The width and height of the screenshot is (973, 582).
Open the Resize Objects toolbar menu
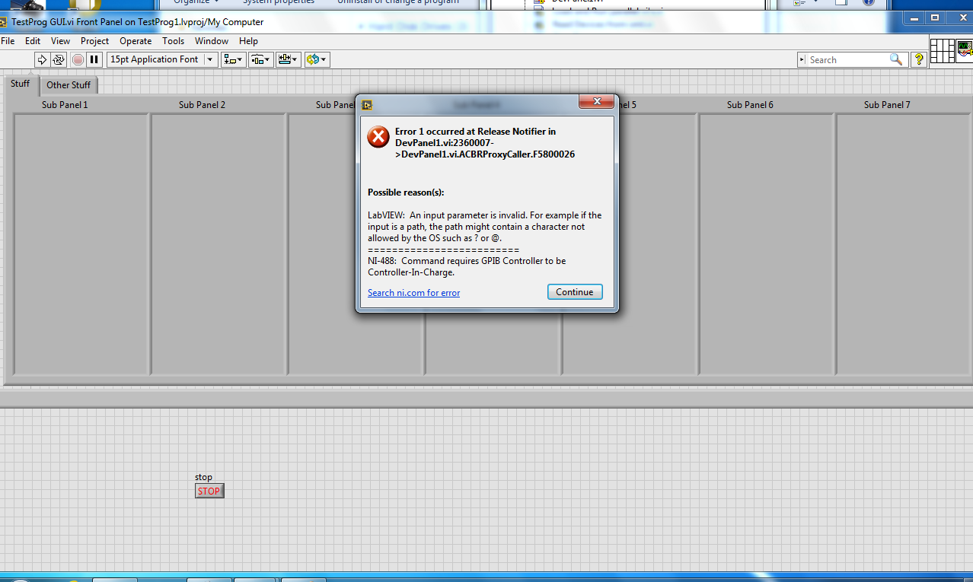(288, 59)
